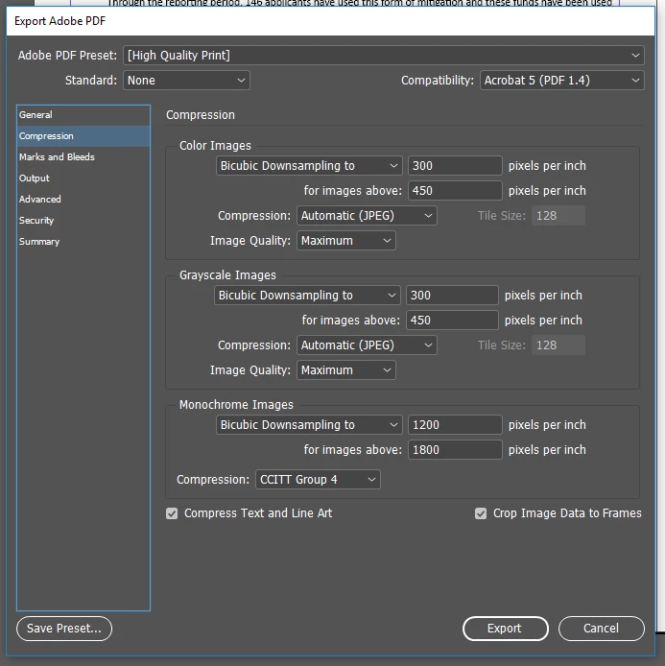The height and width of the screenshot is (666, 665).
Task: Toggle Crop Image Data to Frames checkbox
Action: [481, 513]
